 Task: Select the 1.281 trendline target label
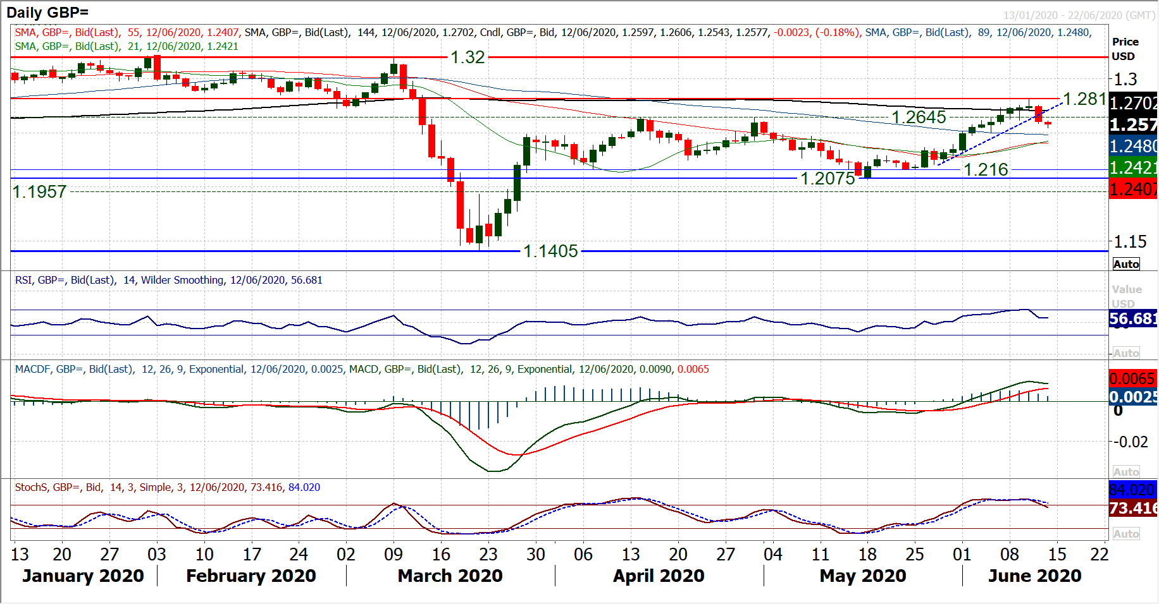click(x=1084, y=99)
